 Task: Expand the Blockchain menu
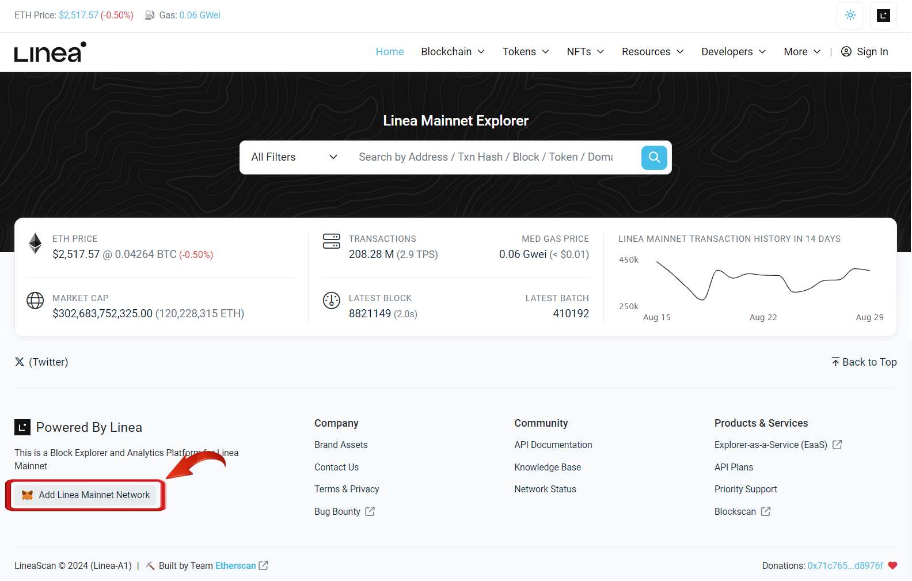[x=453, y=52]
